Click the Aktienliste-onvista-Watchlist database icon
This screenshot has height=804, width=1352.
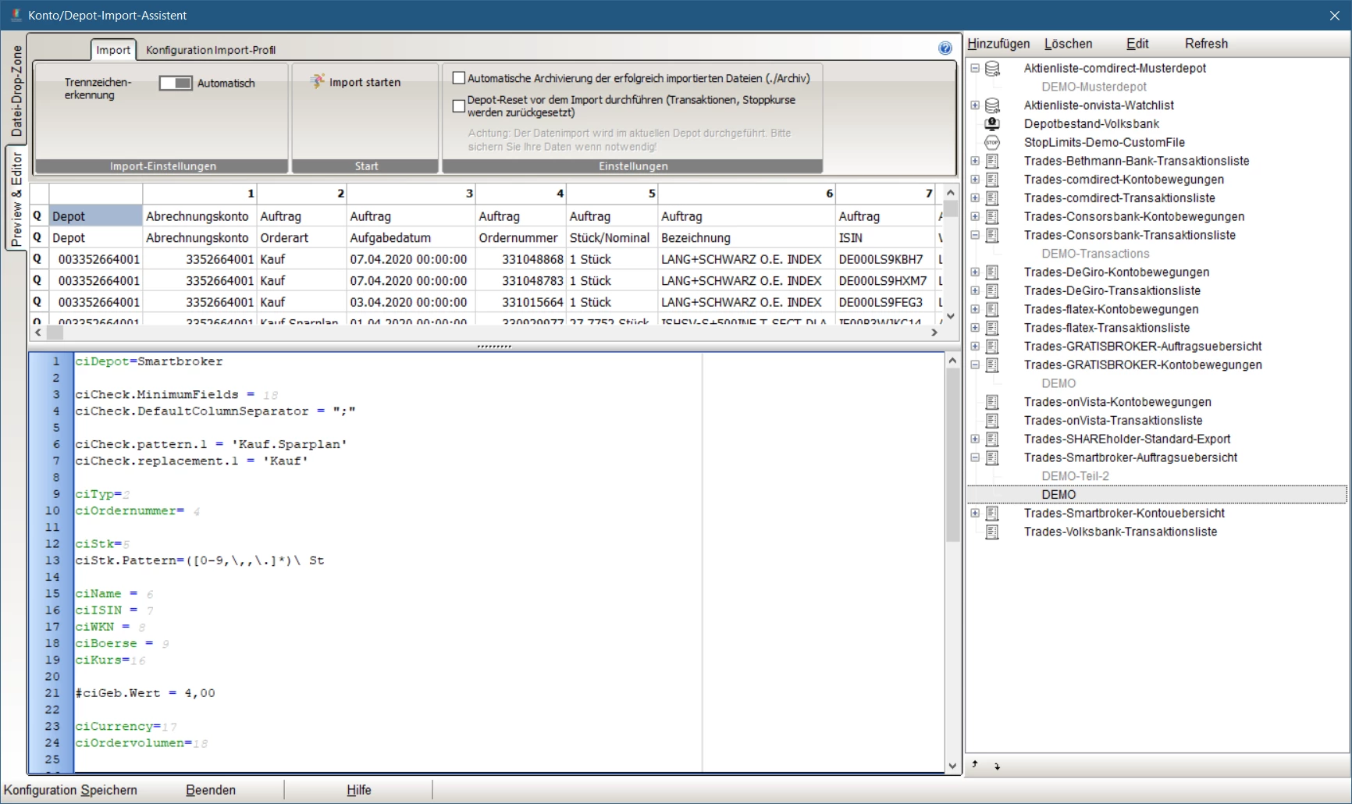click(x=992, y=105)
